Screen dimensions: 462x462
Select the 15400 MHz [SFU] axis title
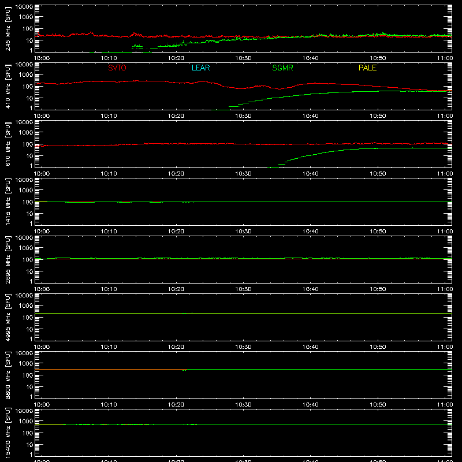pyautogui.click(x=8, y=433)
